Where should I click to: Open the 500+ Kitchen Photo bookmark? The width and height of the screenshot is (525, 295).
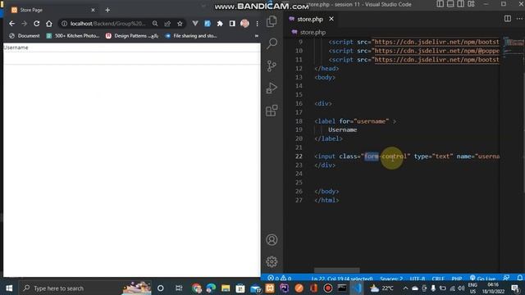[x=73, y=36]
